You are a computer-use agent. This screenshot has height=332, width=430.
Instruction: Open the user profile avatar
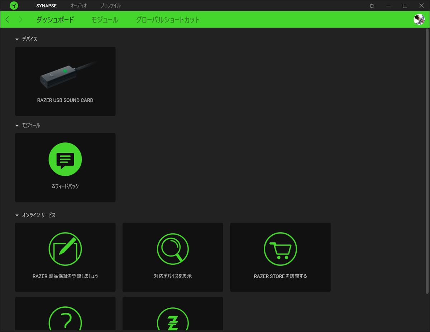click(x=419, y=19)
